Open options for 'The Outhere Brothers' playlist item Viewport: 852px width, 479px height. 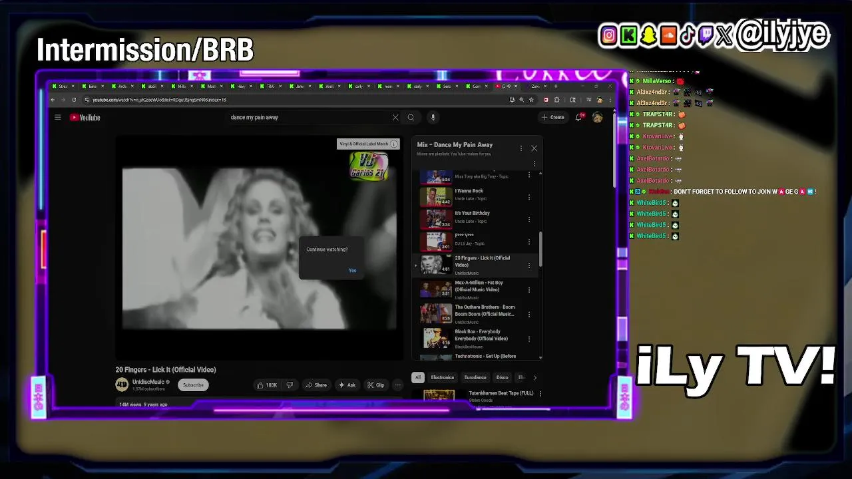(x=529, y=314)
